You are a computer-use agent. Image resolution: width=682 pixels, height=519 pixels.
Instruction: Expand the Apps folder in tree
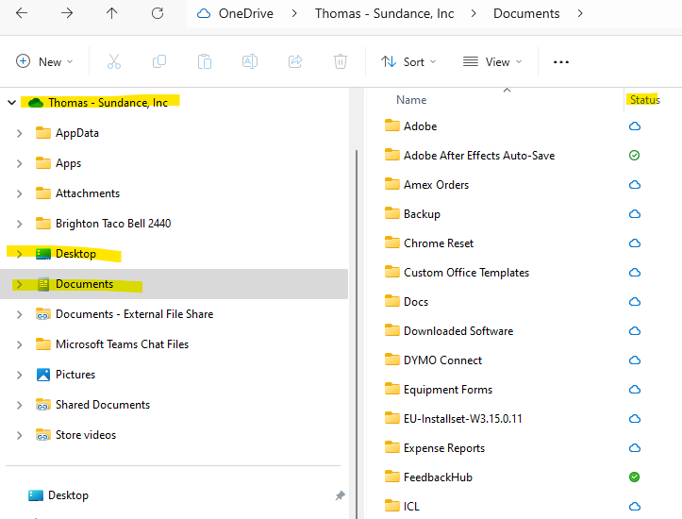19,163
